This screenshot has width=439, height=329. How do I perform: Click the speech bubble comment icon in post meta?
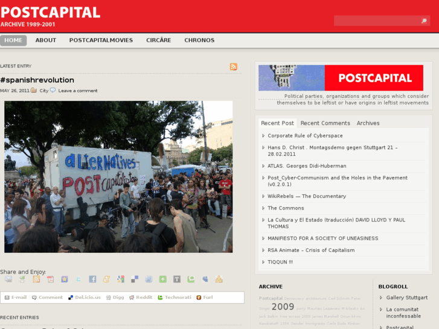point(53,90)
